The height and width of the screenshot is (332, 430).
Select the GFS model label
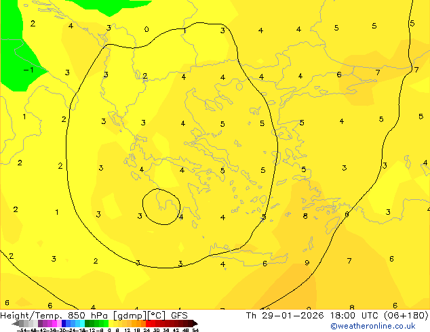179,316
